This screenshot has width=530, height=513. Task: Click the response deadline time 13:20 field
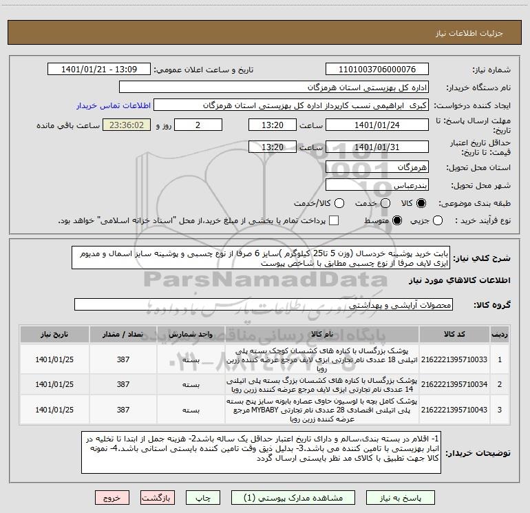tap(273, 125)
